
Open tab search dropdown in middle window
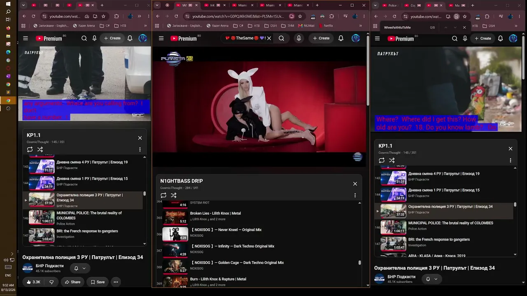(x=158, y=5)
